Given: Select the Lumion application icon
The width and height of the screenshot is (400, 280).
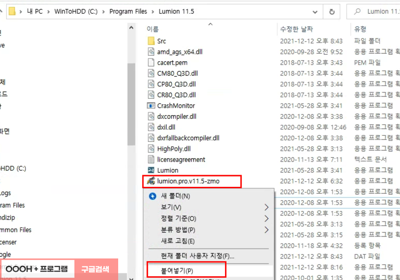Looking at the screenshot, I should click(151, 170).
